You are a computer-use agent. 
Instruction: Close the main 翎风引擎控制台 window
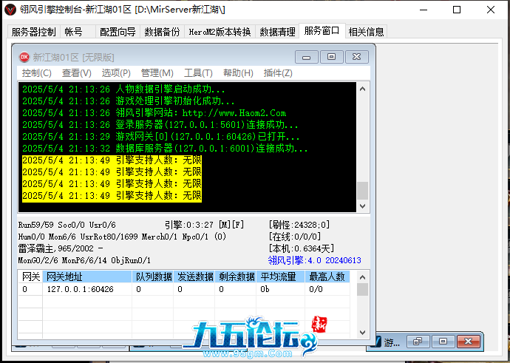pyautogui.click(x=491, y=10)
